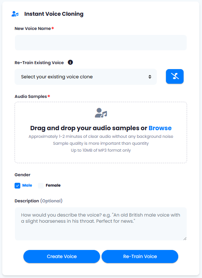Image resolution: width=202 pixels, height=278 pixels.
Task: Open the existing voice clone dropdown
Action: 86,77
